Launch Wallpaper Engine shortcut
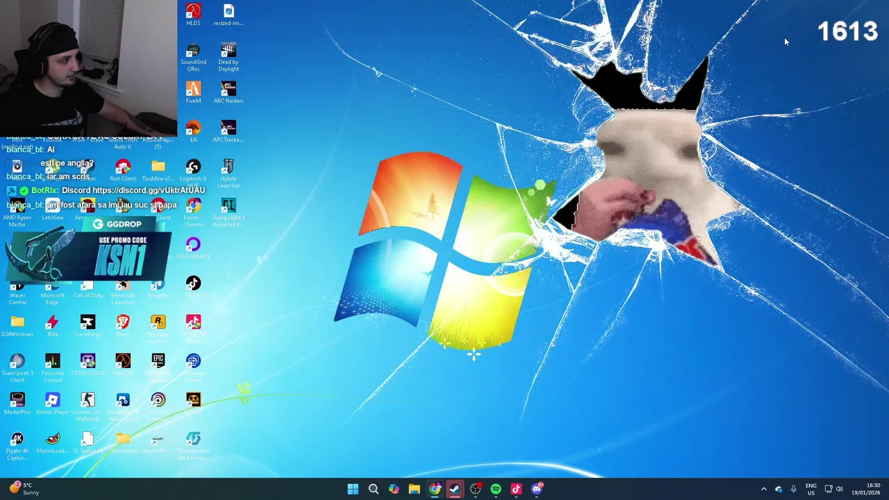This screenshot has width=889, height=500. [x=193, y=368]
